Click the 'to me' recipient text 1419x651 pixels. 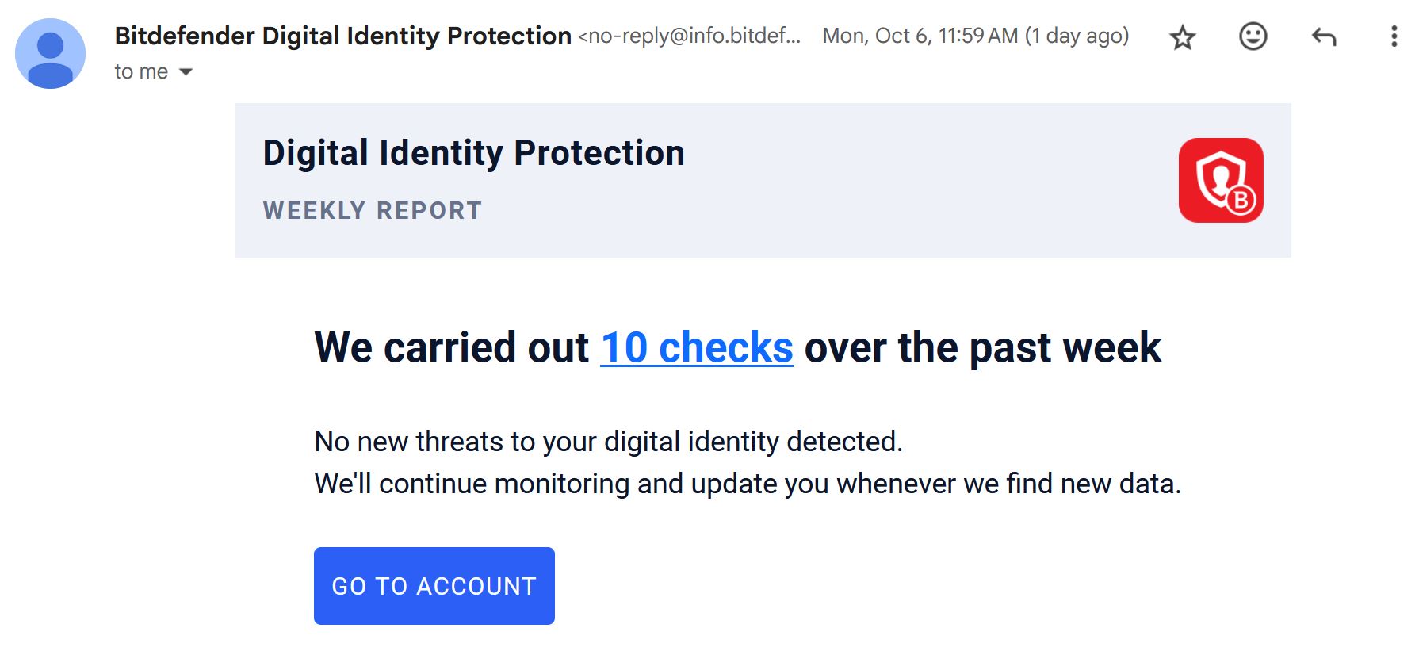141,72
